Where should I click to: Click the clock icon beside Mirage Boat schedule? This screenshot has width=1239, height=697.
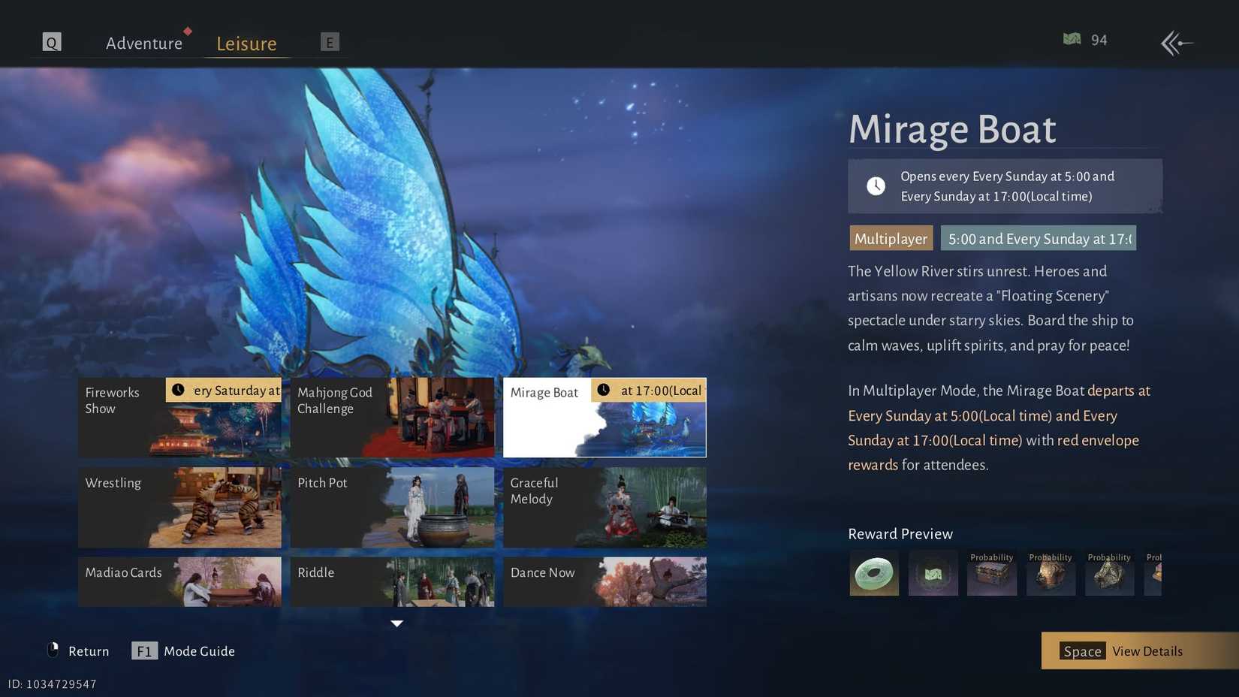[875, 186]
